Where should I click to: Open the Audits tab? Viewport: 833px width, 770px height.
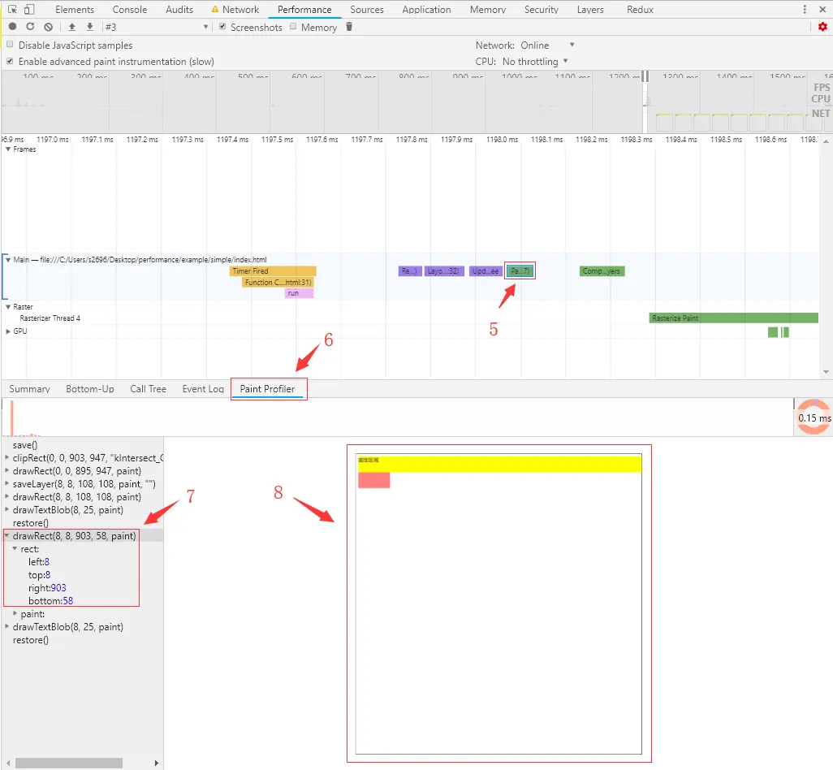[179, 10]
